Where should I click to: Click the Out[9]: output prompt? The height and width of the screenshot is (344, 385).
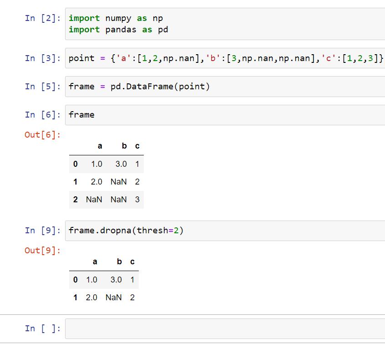point(43,251)
